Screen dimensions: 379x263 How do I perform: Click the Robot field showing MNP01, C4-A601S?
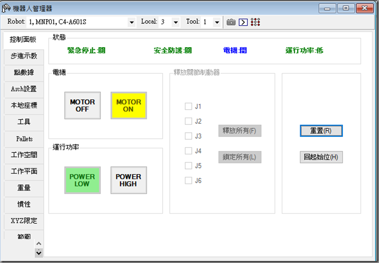point(81,22)
